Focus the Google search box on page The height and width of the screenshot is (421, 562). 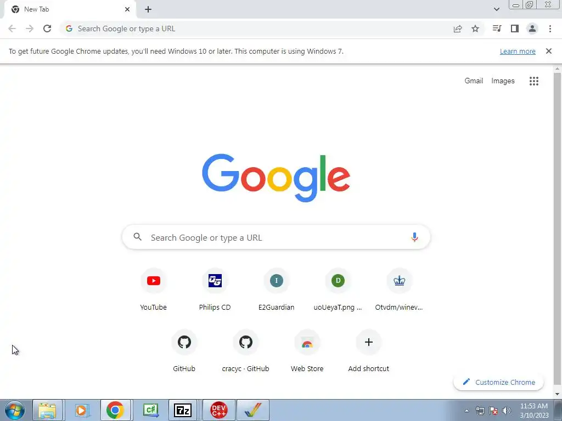point(276,237)
